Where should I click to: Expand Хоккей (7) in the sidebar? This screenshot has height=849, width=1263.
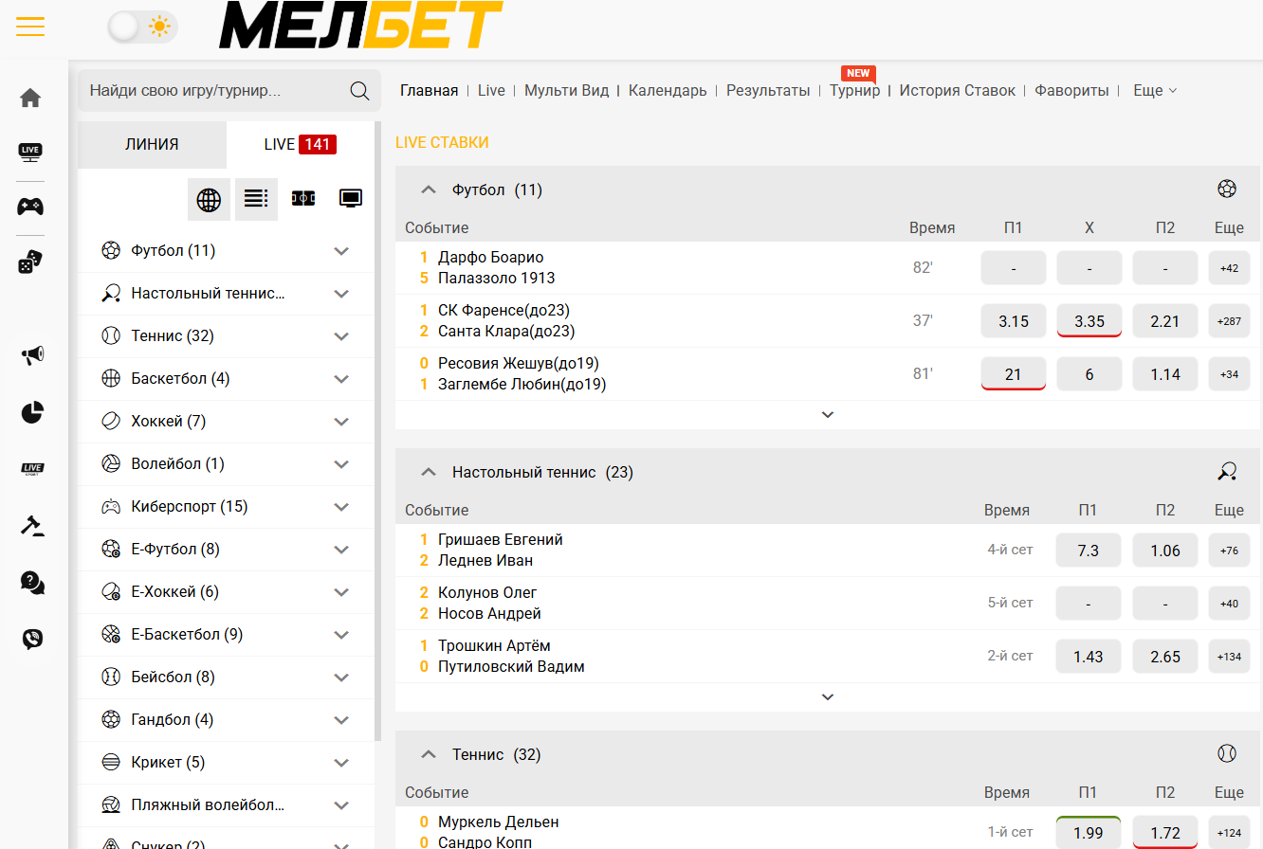[x=341, y=422]
